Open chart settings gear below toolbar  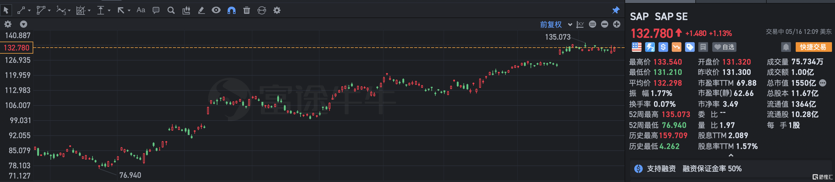pos(8,24)
